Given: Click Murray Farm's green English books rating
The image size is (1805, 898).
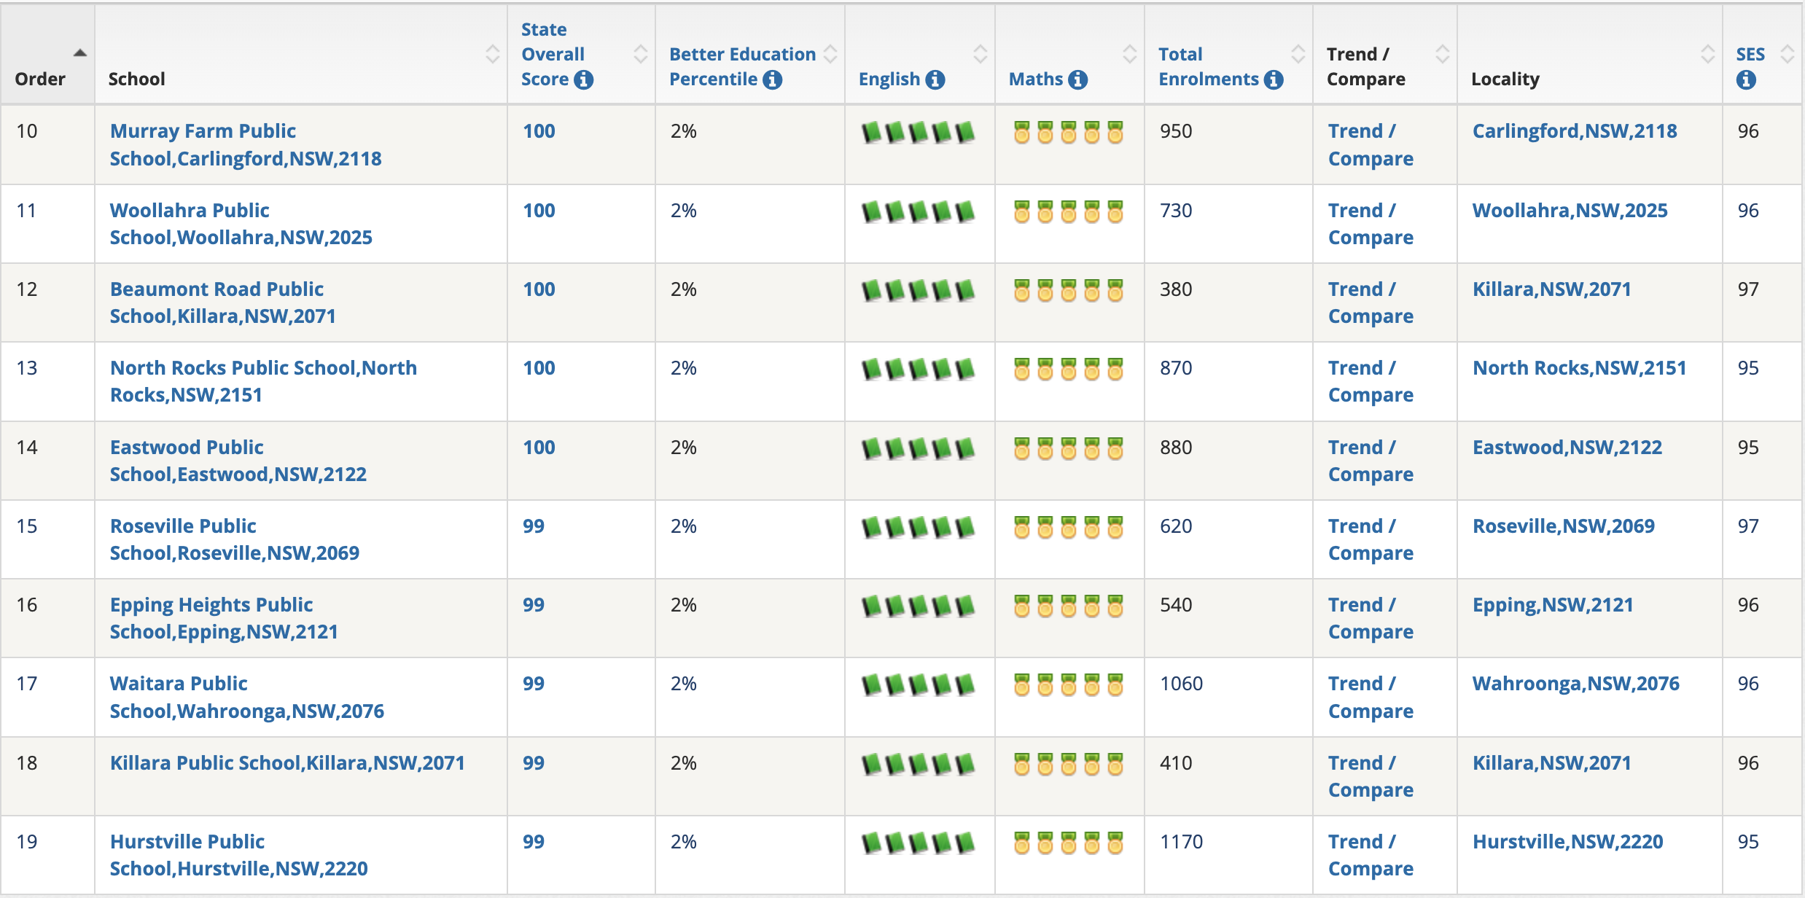Looking at the screenshot, I should [918, 133].
